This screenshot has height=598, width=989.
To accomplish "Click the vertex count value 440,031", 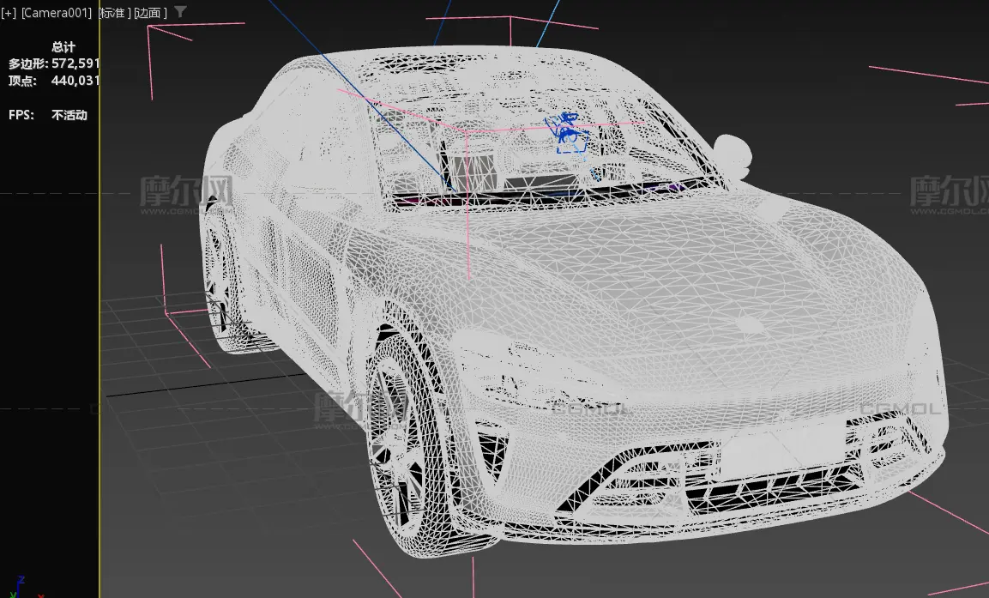I will [75, 80].
